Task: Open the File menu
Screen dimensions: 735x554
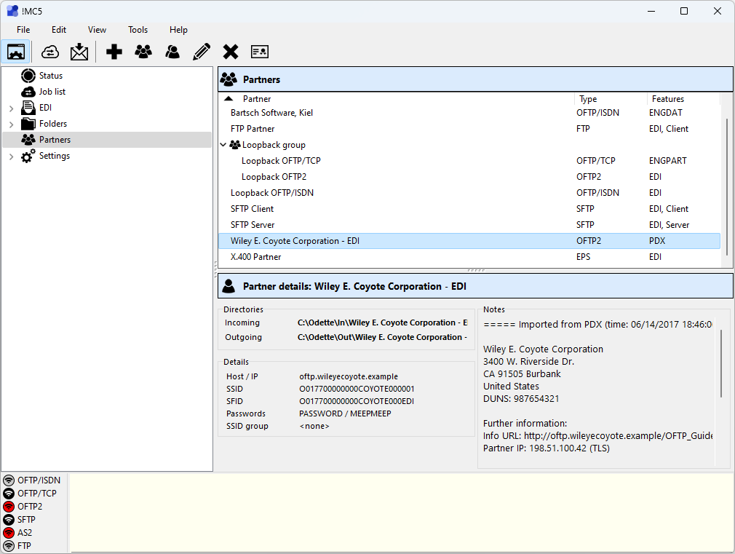Action: coord(23,30)
